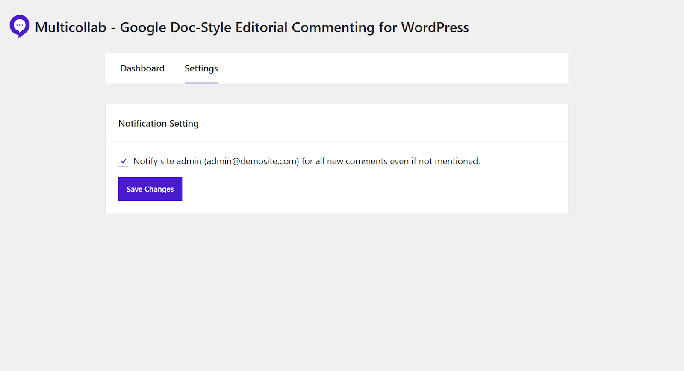Click the notify site admin label text

coord(307,161)
